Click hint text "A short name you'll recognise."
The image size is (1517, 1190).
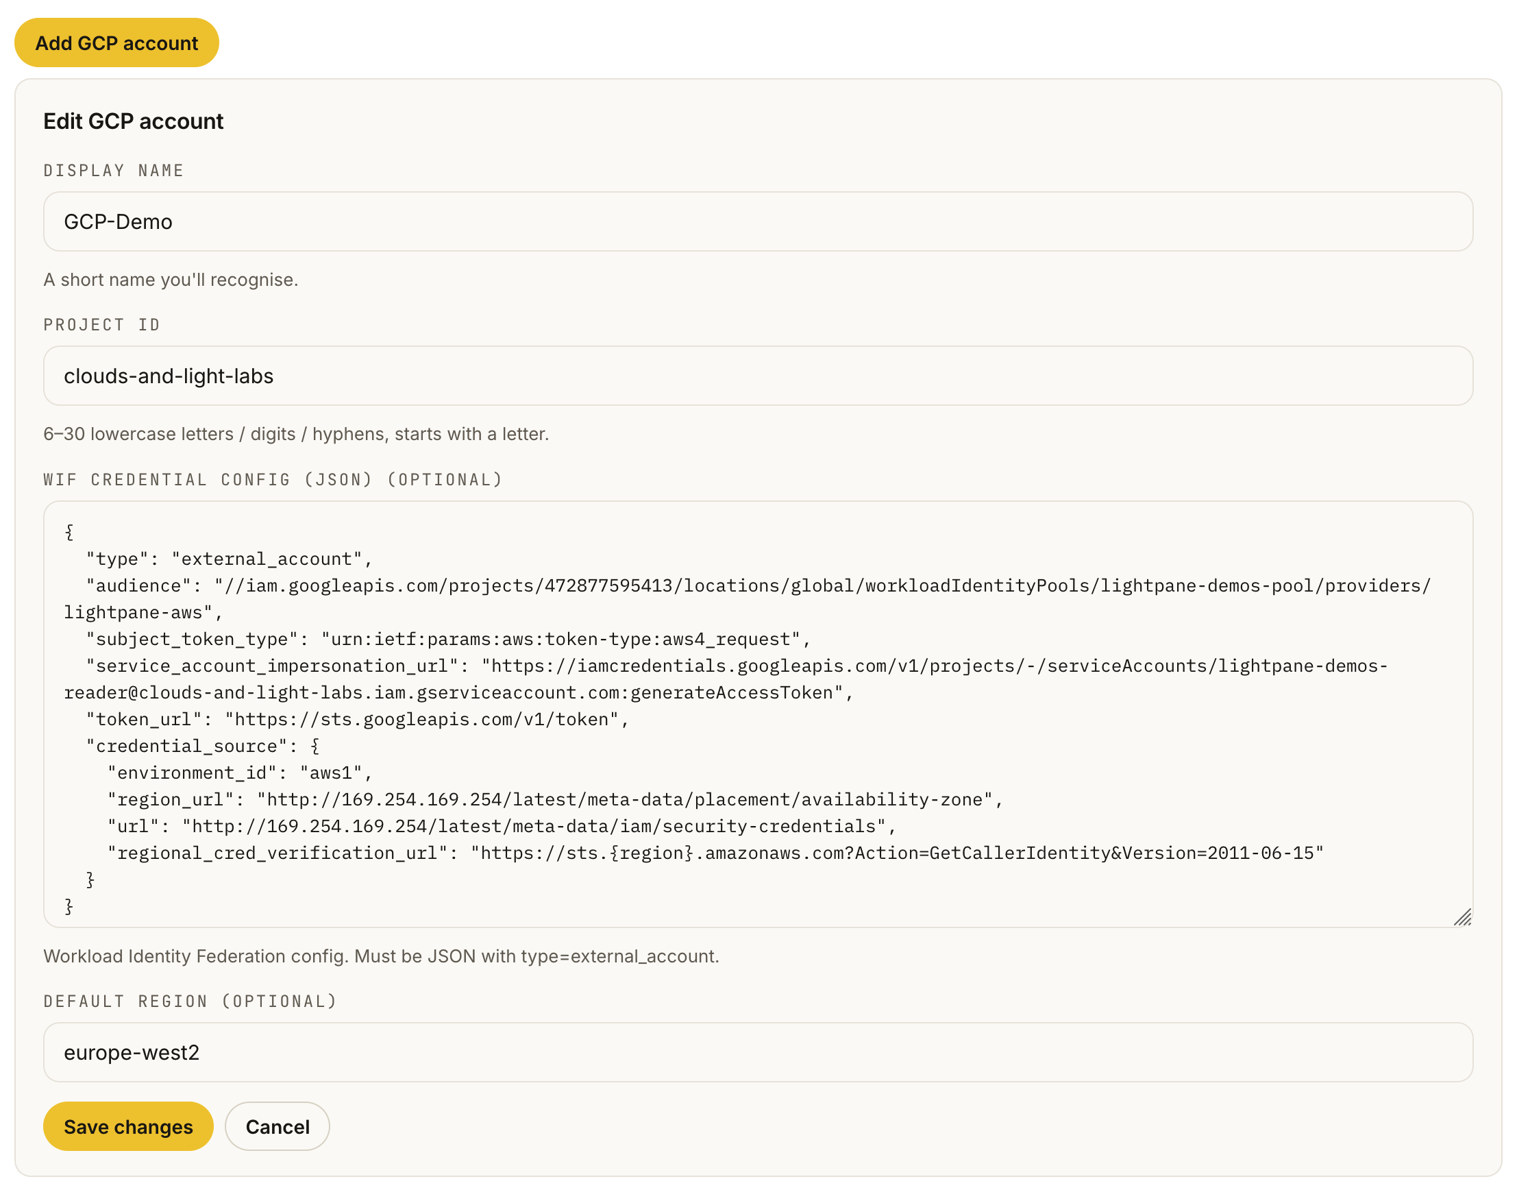tap(171, 280)
